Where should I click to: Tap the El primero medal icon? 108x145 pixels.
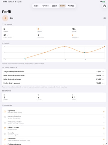(5, 111)
